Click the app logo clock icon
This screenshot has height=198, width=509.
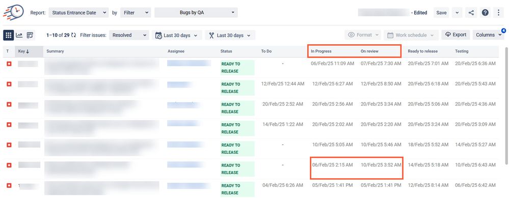click(13, 13)
